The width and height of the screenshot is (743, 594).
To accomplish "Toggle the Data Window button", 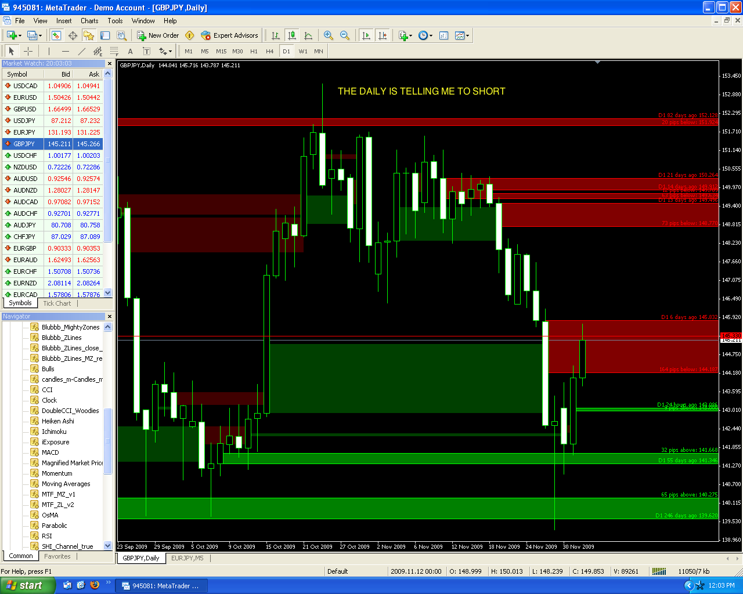I will pos(73,35).
